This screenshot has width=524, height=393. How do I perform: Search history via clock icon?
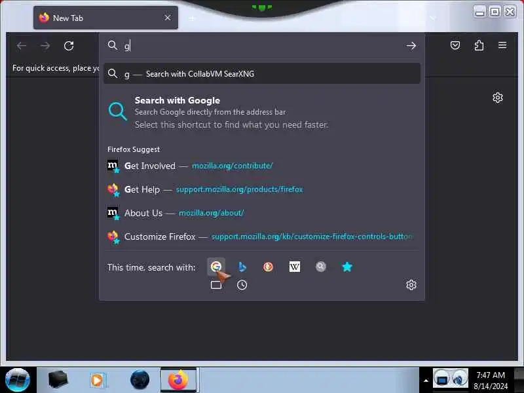[242, 285]
